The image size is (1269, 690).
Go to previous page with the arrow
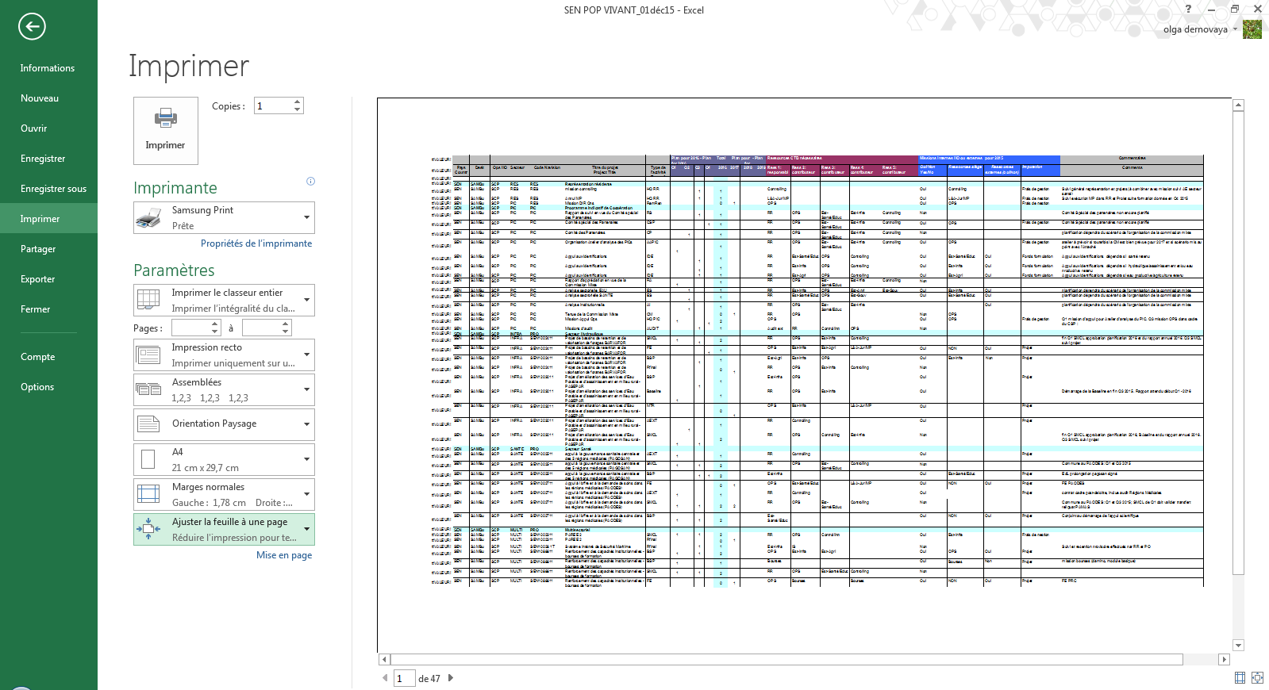(385, 678)
